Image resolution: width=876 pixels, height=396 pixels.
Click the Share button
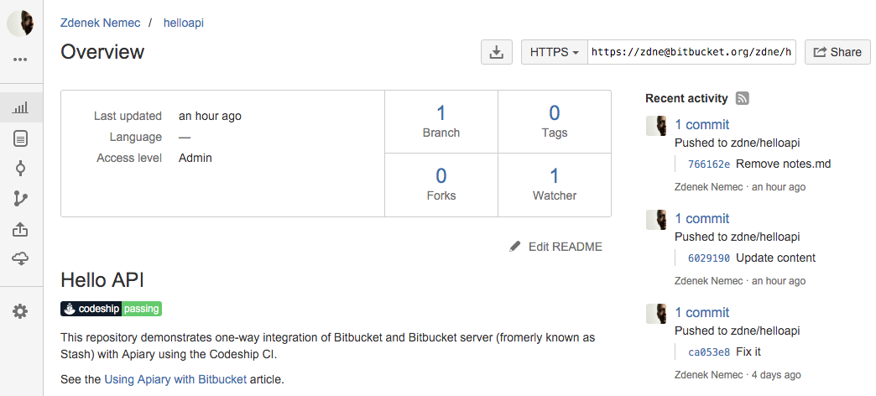point(837,52)
